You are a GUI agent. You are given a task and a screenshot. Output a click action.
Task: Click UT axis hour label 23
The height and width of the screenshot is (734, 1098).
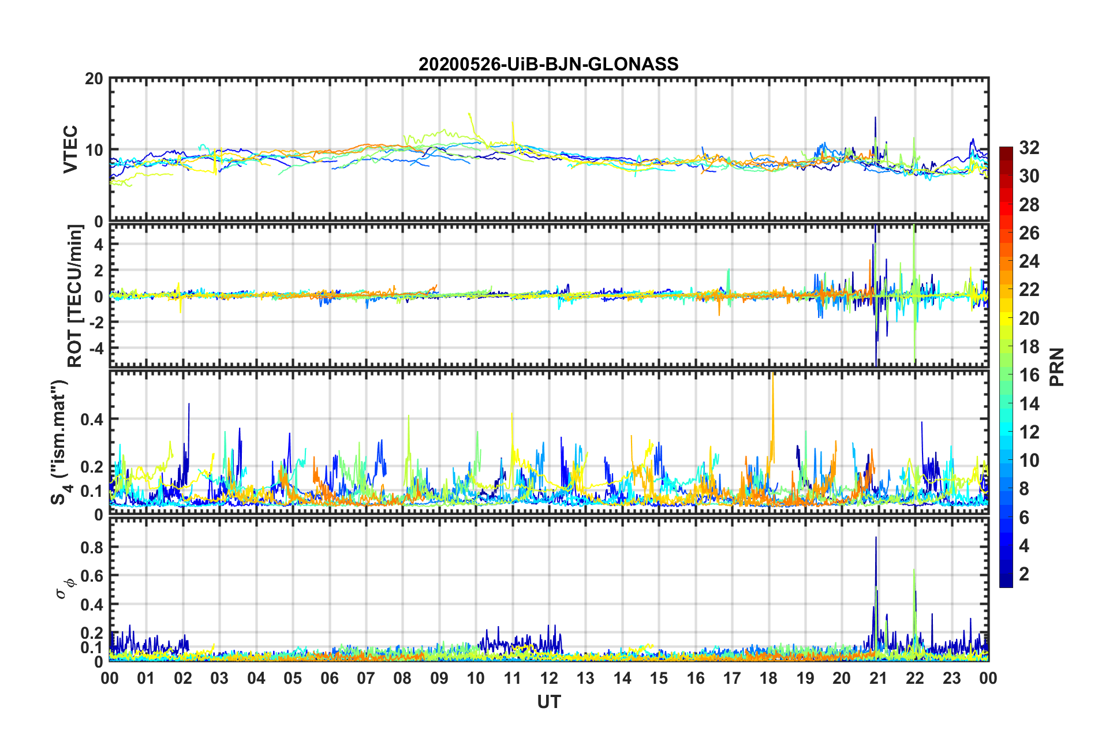[952, 678]
